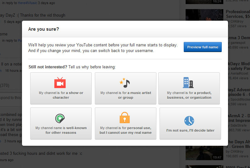Viewport: 250px width, 168px height.
Task: Open the 'rma 3 Dem' video title link
Action: pos(239,38)
